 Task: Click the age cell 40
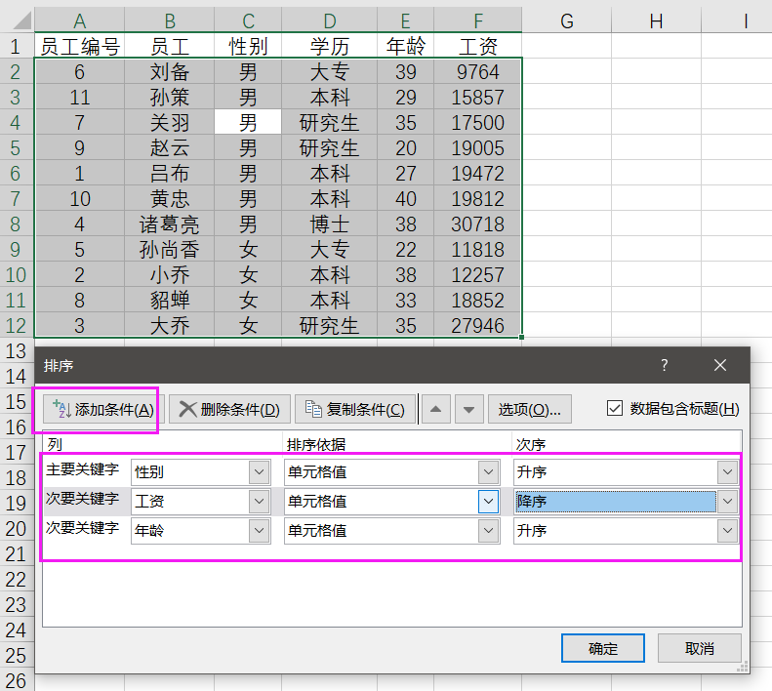tap(406, 198)
